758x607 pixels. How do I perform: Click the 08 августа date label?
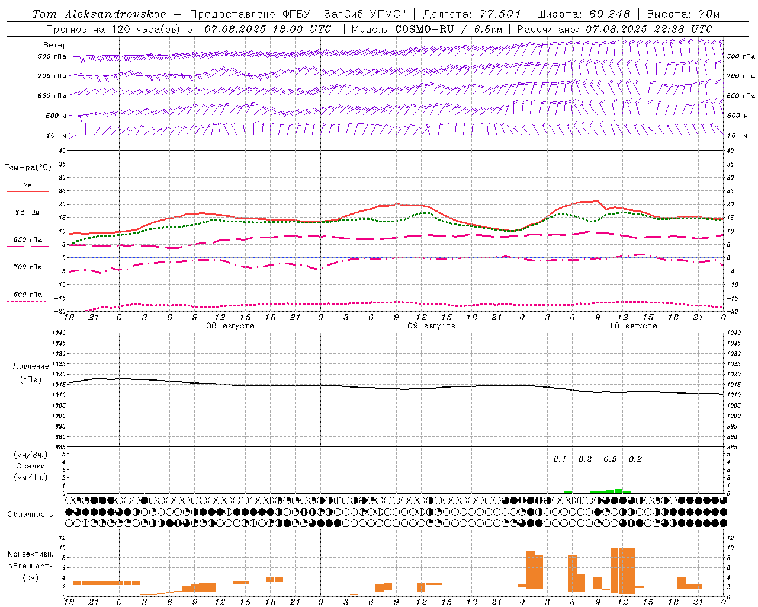[x=230, y=326]
